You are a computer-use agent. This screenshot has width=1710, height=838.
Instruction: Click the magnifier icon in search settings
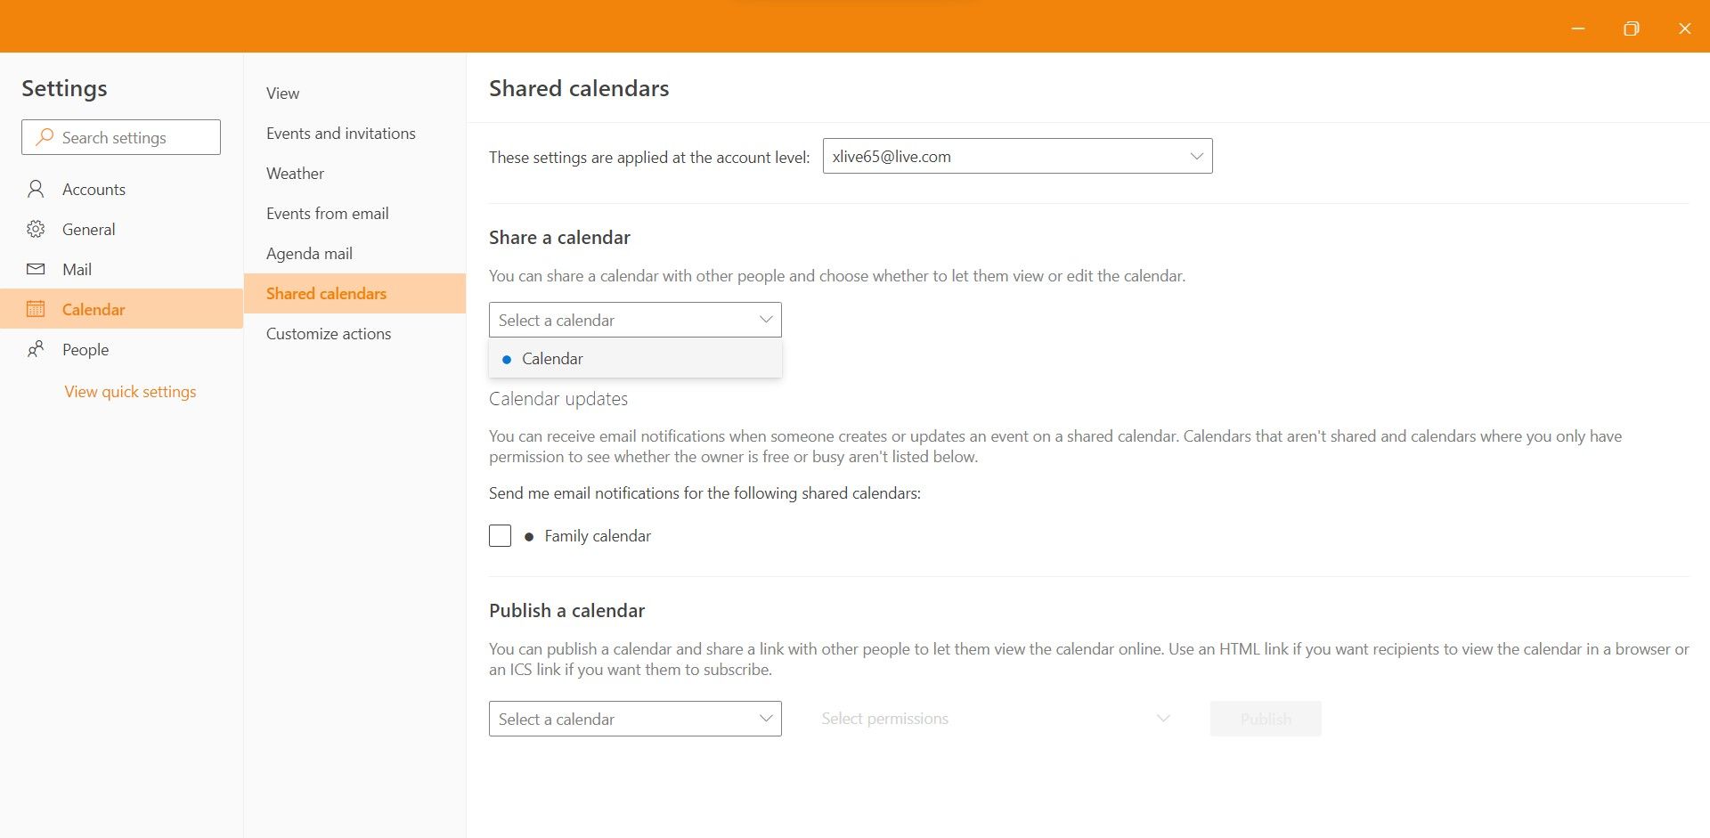tap(44, 137)
